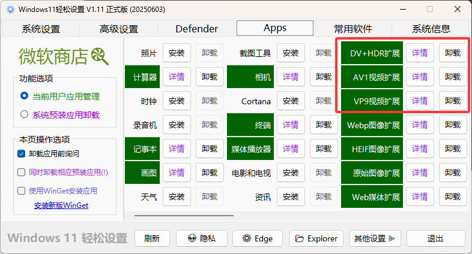The height and width of the screenshot is (254, 472).
Task: Uninstall DV+HDR扩展
Action: click(x=453, y=53)
